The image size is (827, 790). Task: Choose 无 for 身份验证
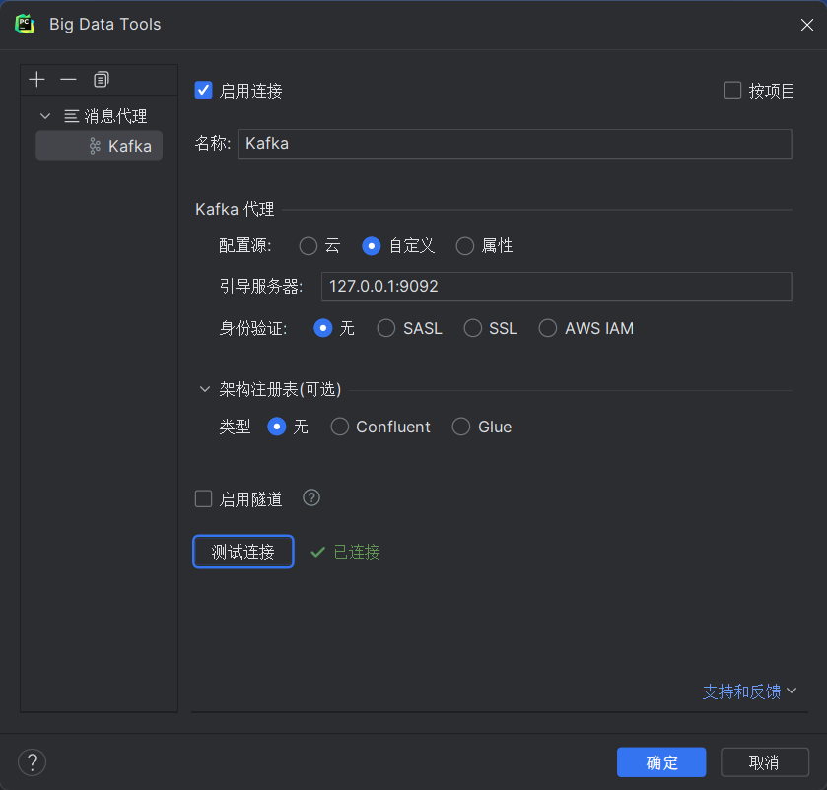click(322, 328)
